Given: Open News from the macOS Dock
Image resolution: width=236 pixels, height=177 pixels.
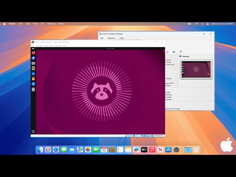Looking at the screenshot, I should 160,150.
